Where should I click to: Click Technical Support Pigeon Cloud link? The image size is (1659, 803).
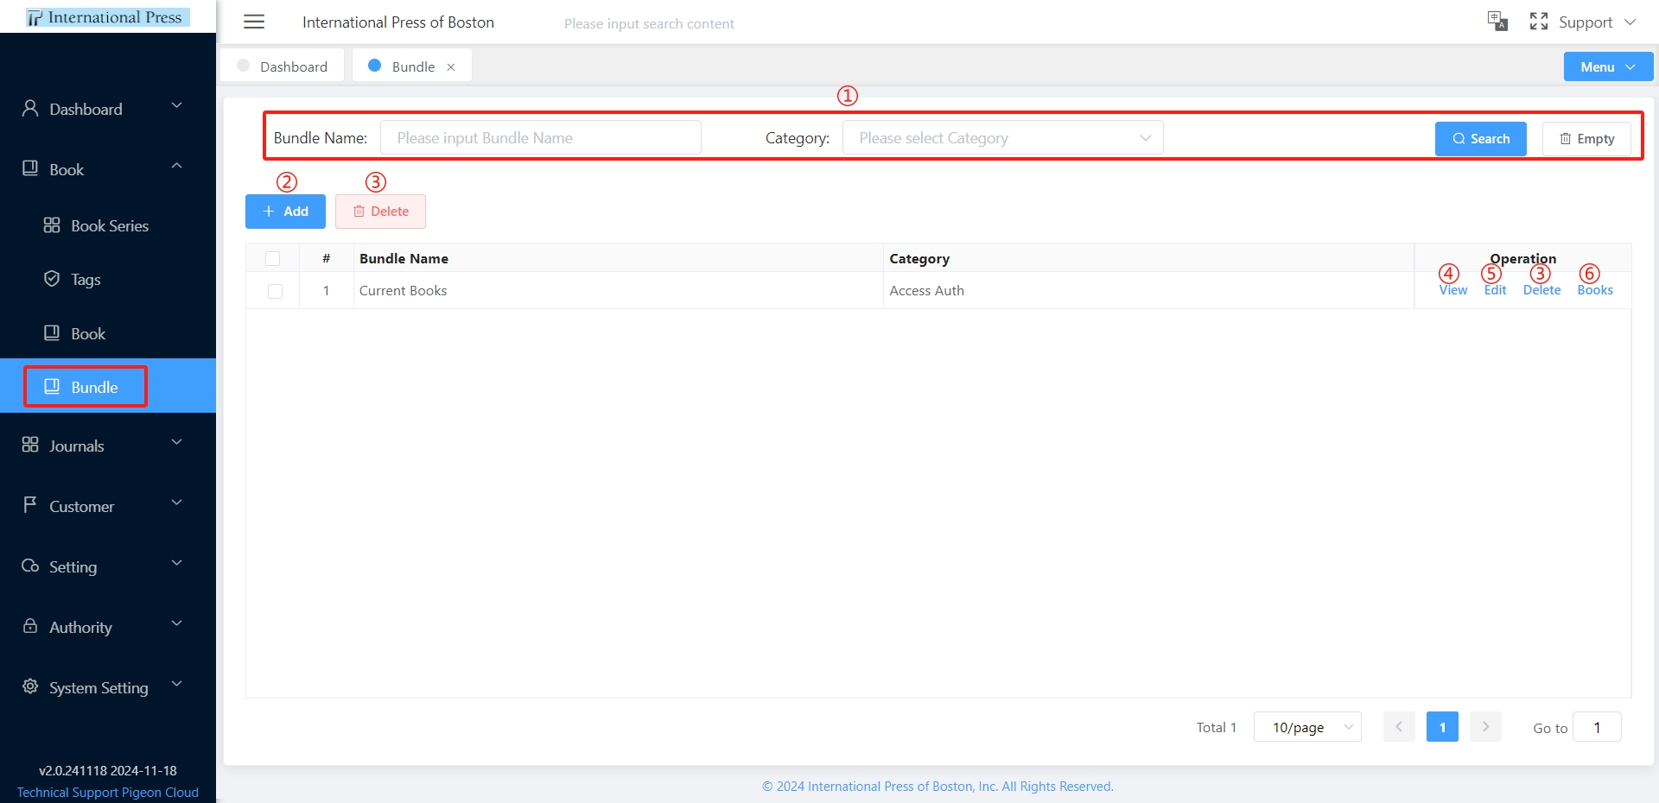click(108, 792)
